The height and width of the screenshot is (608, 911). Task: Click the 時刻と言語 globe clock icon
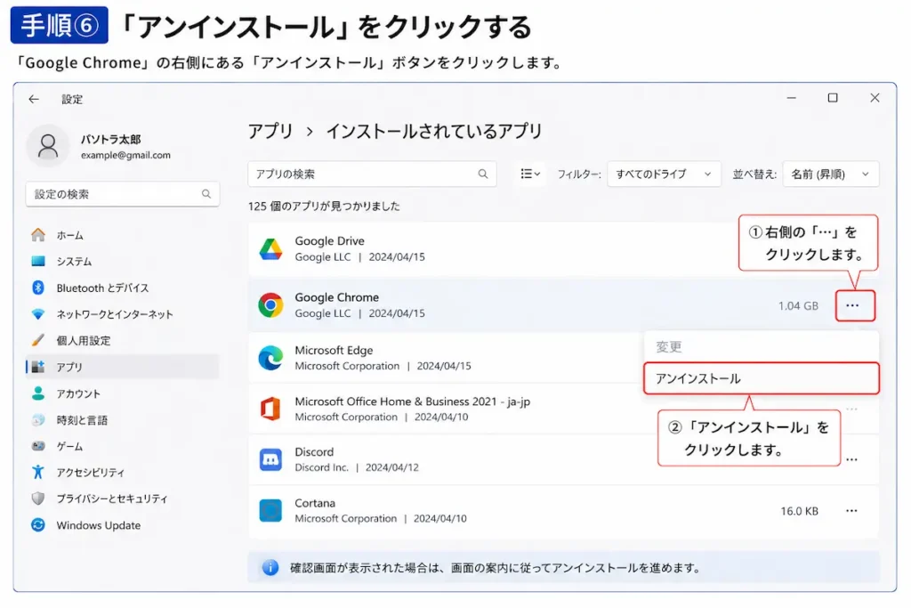click(38, 419)
